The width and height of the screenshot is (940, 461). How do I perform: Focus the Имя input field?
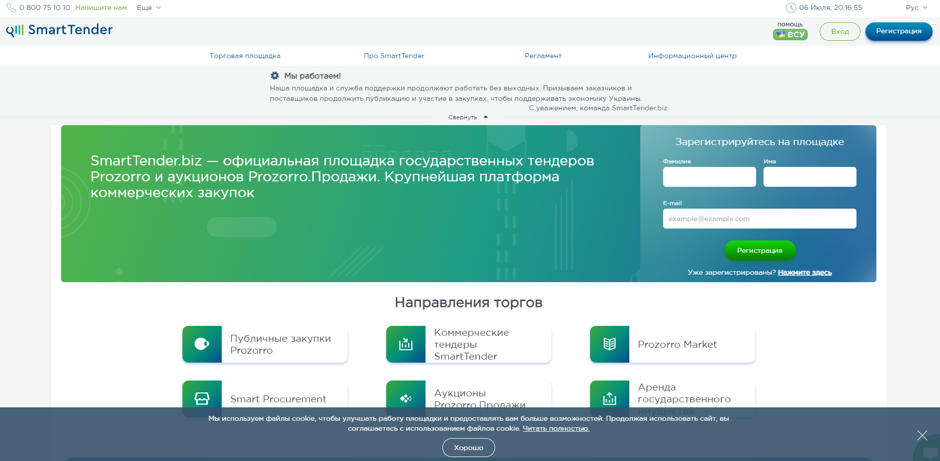click(810, 177)
